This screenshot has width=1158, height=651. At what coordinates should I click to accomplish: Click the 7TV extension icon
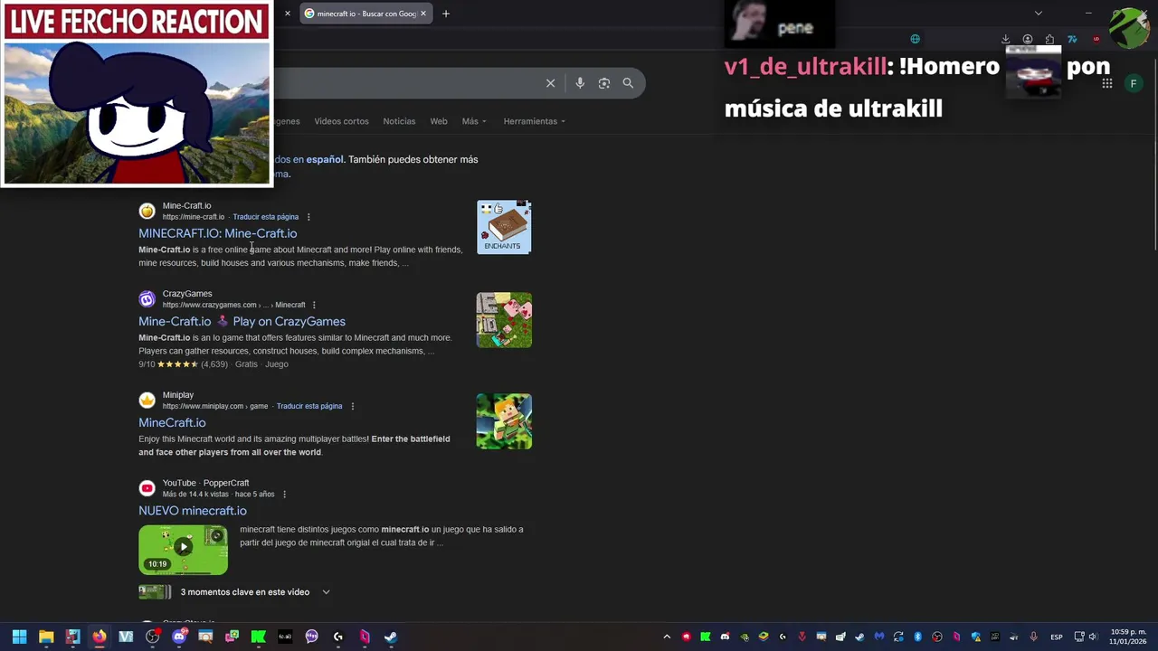click(1072, 39)
